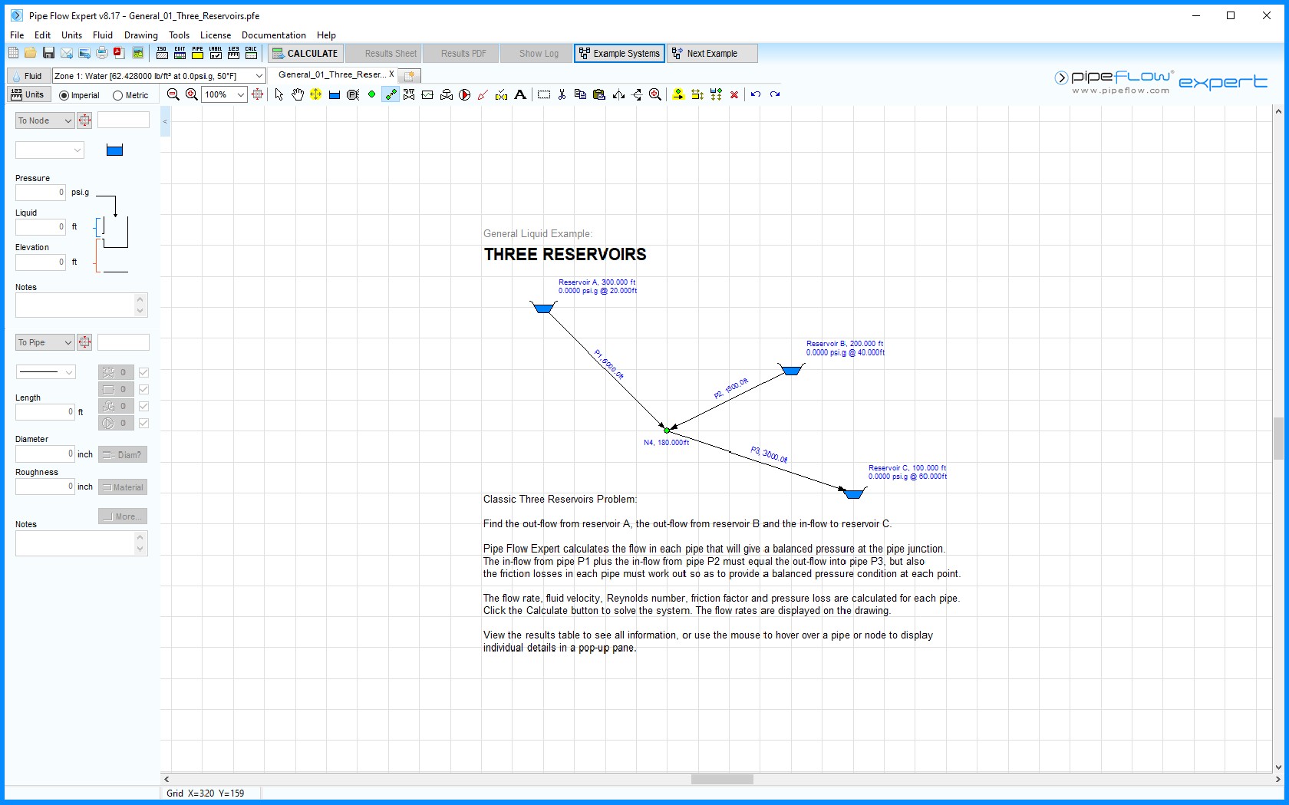Click the email system envelope icon
The image size is (1289, 805).
(67, 53)
